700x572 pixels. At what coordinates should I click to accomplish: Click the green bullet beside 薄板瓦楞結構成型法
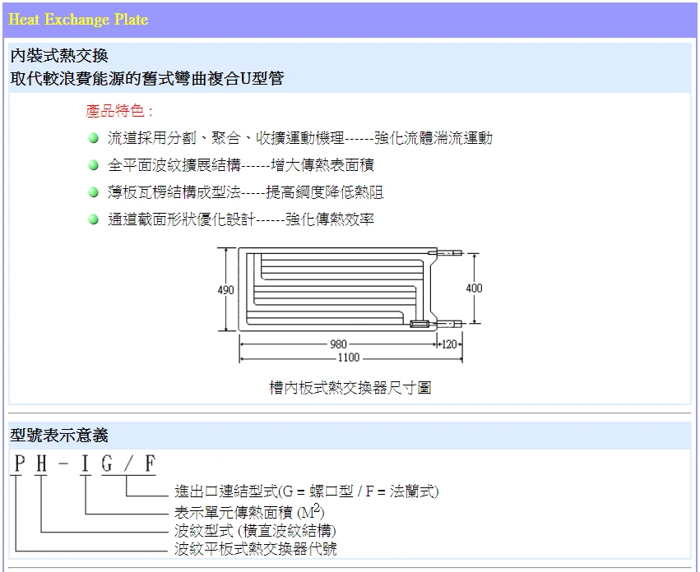coord(94,193)
